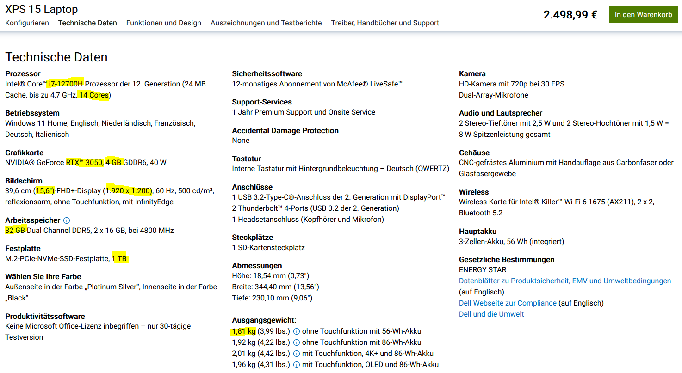
Task: Click the Abmessungen heading
Action: point(257,265)
